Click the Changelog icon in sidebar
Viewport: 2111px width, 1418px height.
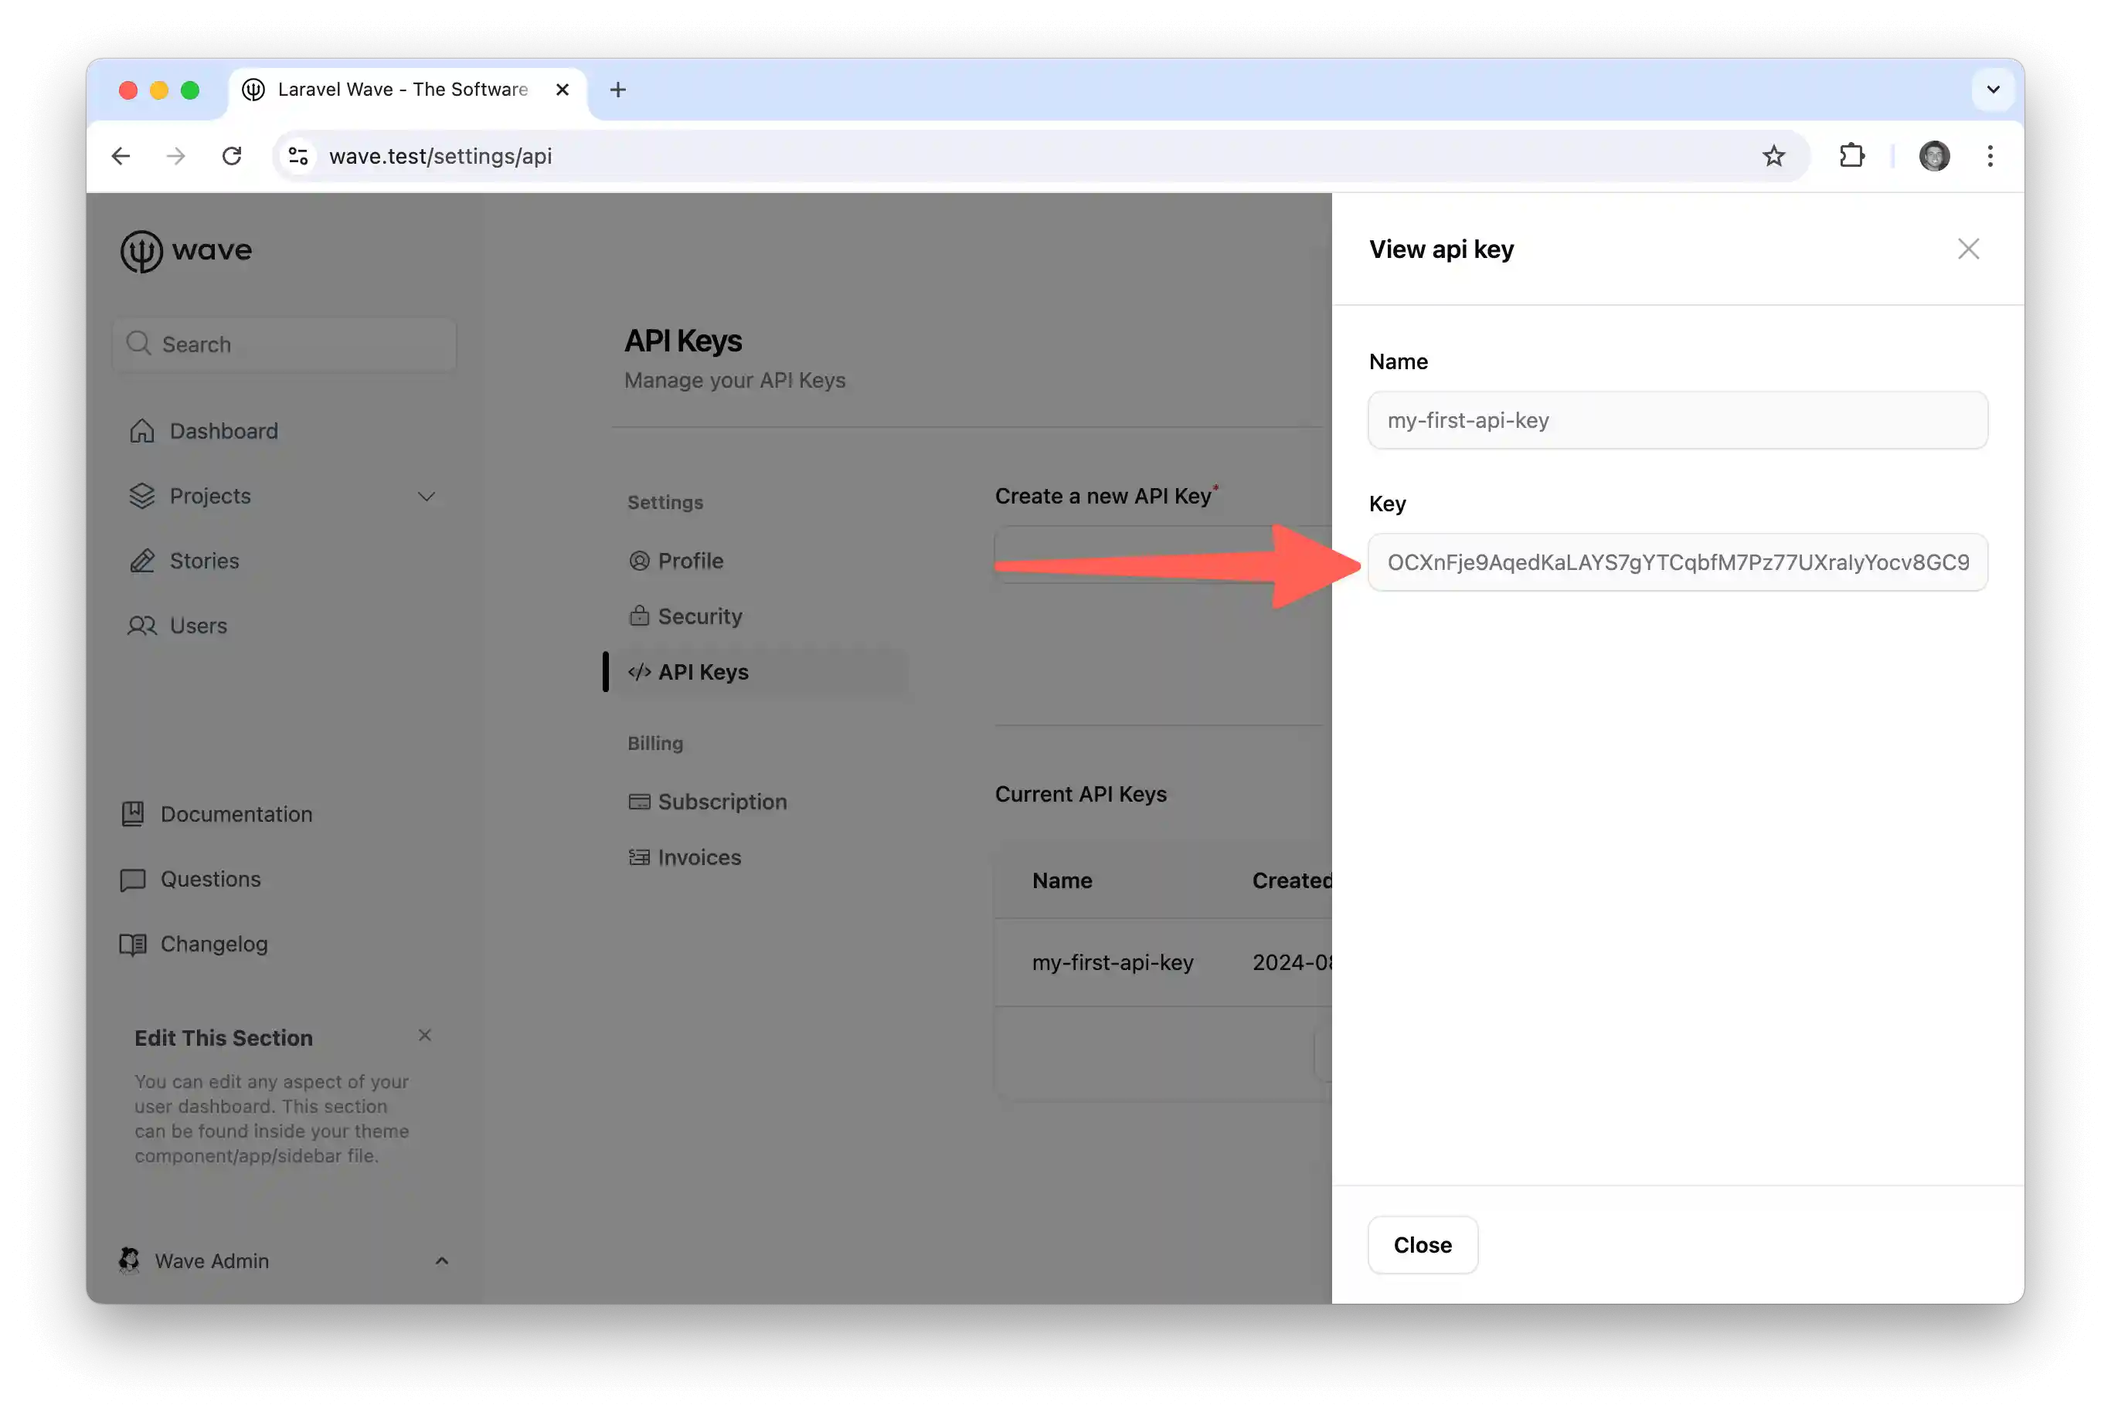[x=133, y=943]
